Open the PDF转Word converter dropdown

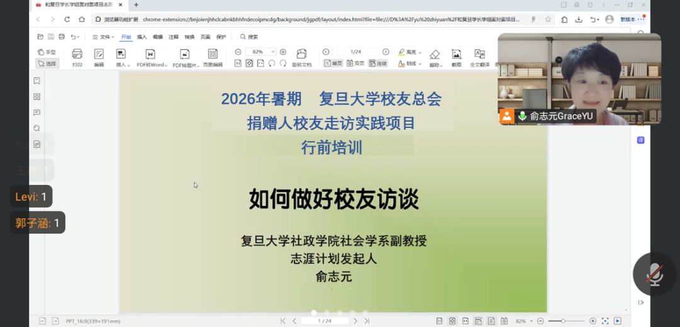[x=150, y=58]
